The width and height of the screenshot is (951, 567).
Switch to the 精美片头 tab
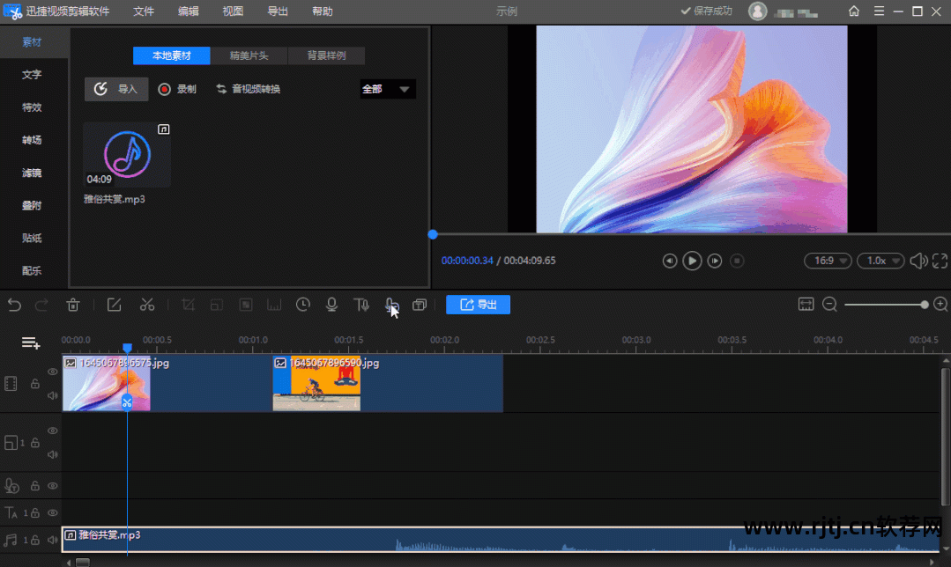tap(249, 55)
